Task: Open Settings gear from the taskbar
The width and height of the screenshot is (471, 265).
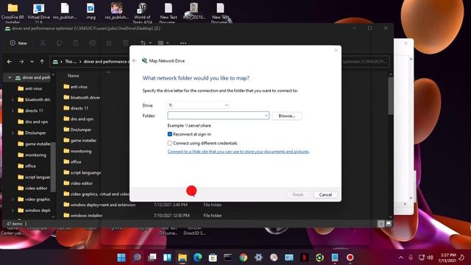Action: (258, 258)
